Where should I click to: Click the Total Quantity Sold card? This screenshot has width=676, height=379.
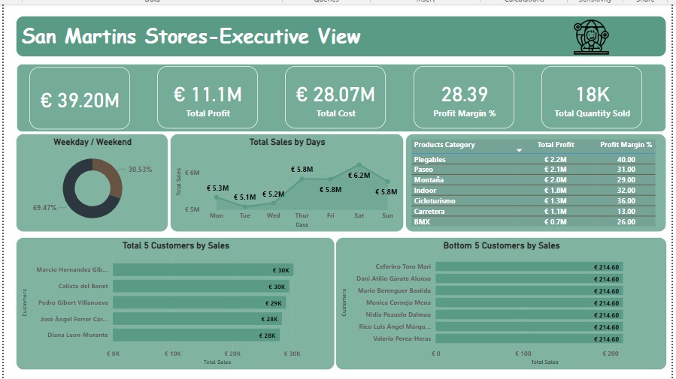pyautogui.click(x=592, y=98)
